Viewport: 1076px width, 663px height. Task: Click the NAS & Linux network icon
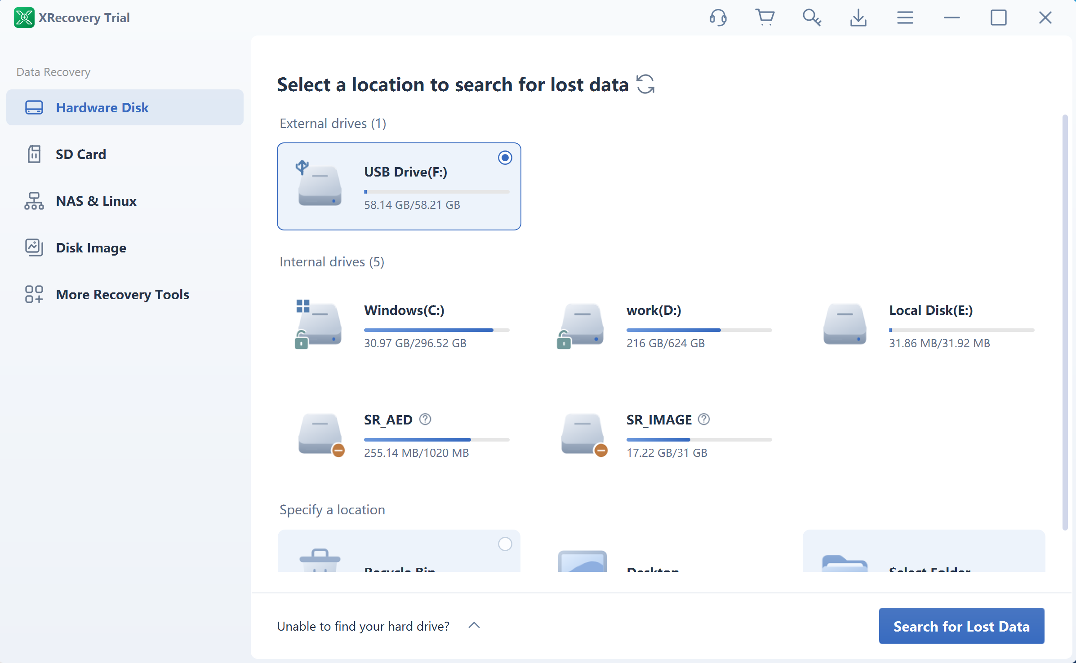34,201
